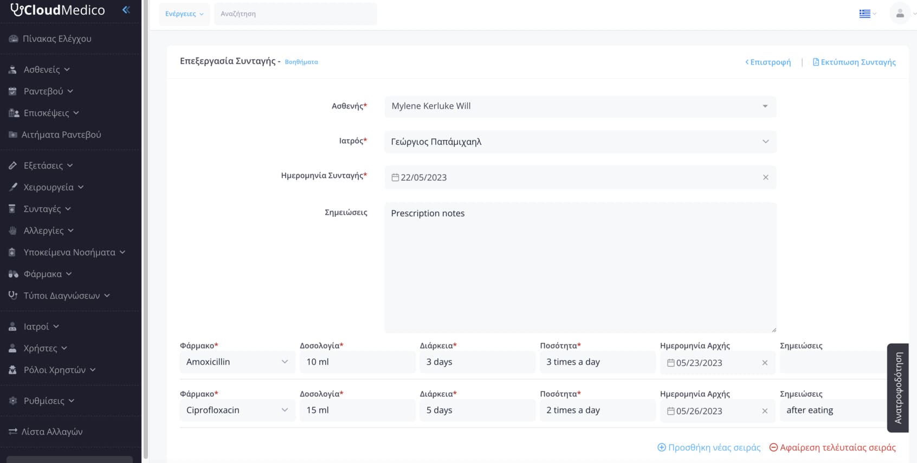Open the Amoxicillin medicine dropdown
This screenshot has height=463, width=917.
pyautogui.click(x=237, y=362)
